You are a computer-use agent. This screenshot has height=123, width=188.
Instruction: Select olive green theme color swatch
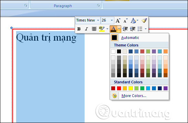pyautogui.click(x=148, y=52)
